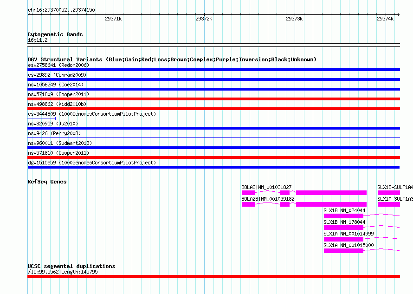Click the thin blue line under nsv9426
The width and height of the screenshot is (413, 294).
(213, 137)
